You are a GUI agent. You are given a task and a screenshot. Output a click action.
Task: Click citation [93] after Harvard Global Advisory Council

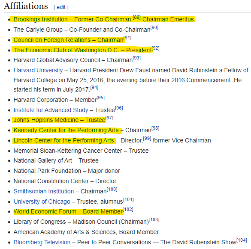tap(137, 58)
